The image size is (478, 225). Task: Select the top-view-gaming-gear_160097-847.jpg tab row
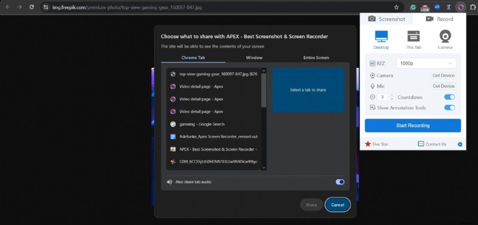pos(214,74)
